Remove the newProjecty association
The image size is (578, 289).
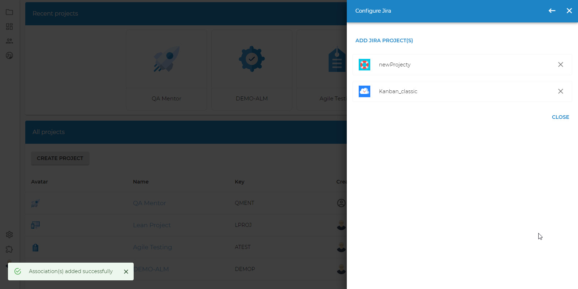point(561,65)
